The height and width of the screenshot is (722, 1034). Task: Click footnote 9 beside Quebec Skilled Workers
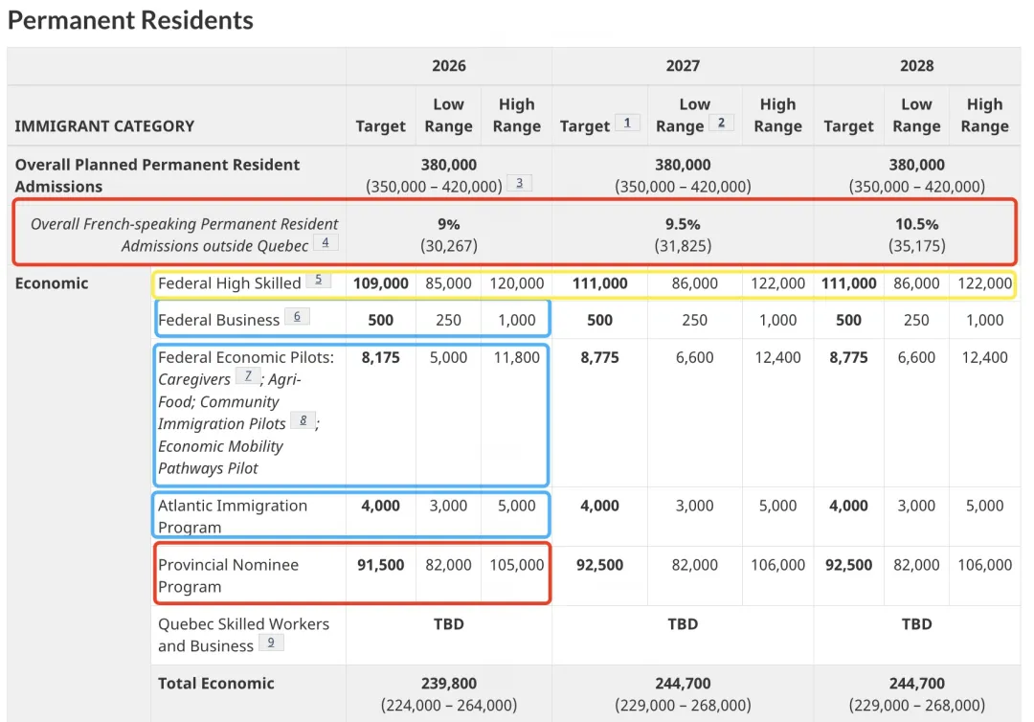click(271, 643)
